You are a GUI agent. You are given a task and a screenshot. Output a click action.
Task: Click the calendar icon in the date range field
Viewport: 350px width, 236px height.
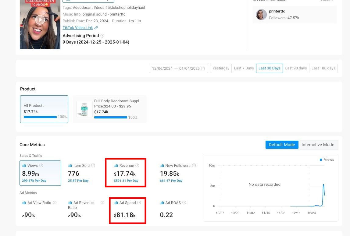point(203,68)
